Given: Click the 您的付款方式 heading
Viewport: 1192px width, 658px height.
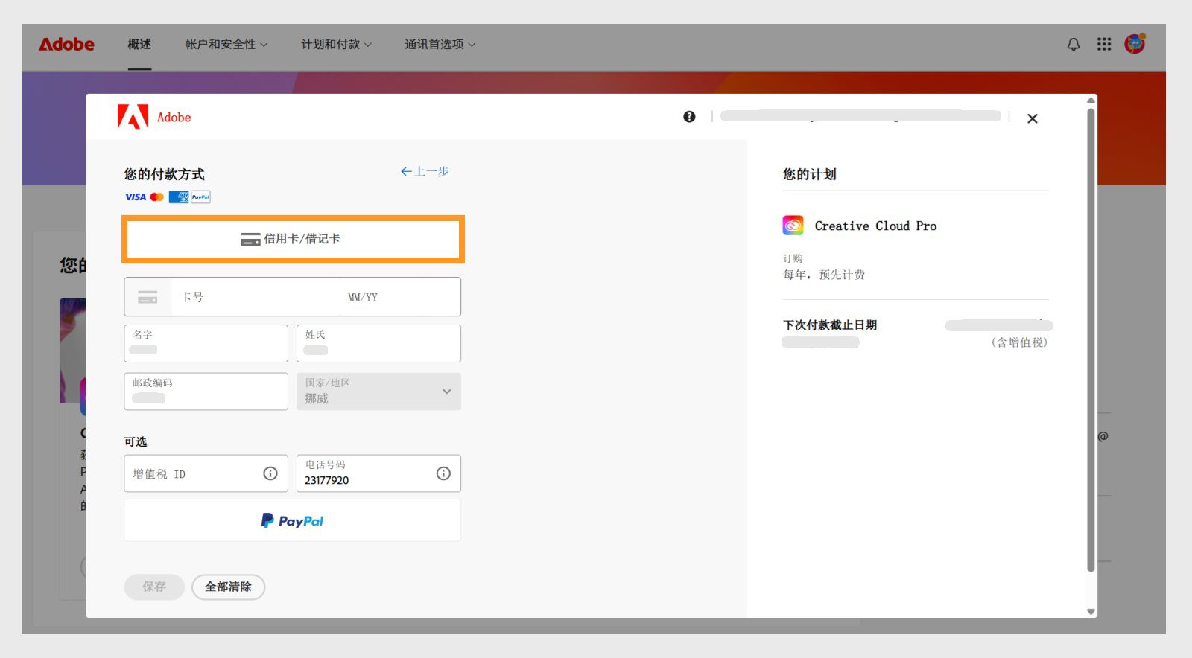Looking at the screenshot, I should [164, 174].
